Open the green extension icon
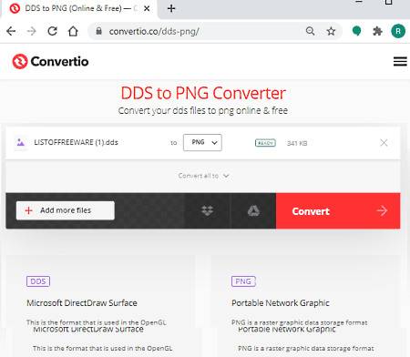The width and height of the screenshot is (410, 357). click(356, 31)
